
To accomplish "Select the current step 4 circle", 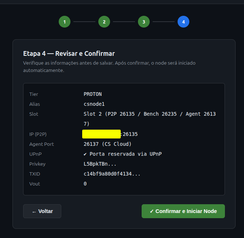I will [x=183, y=22].
